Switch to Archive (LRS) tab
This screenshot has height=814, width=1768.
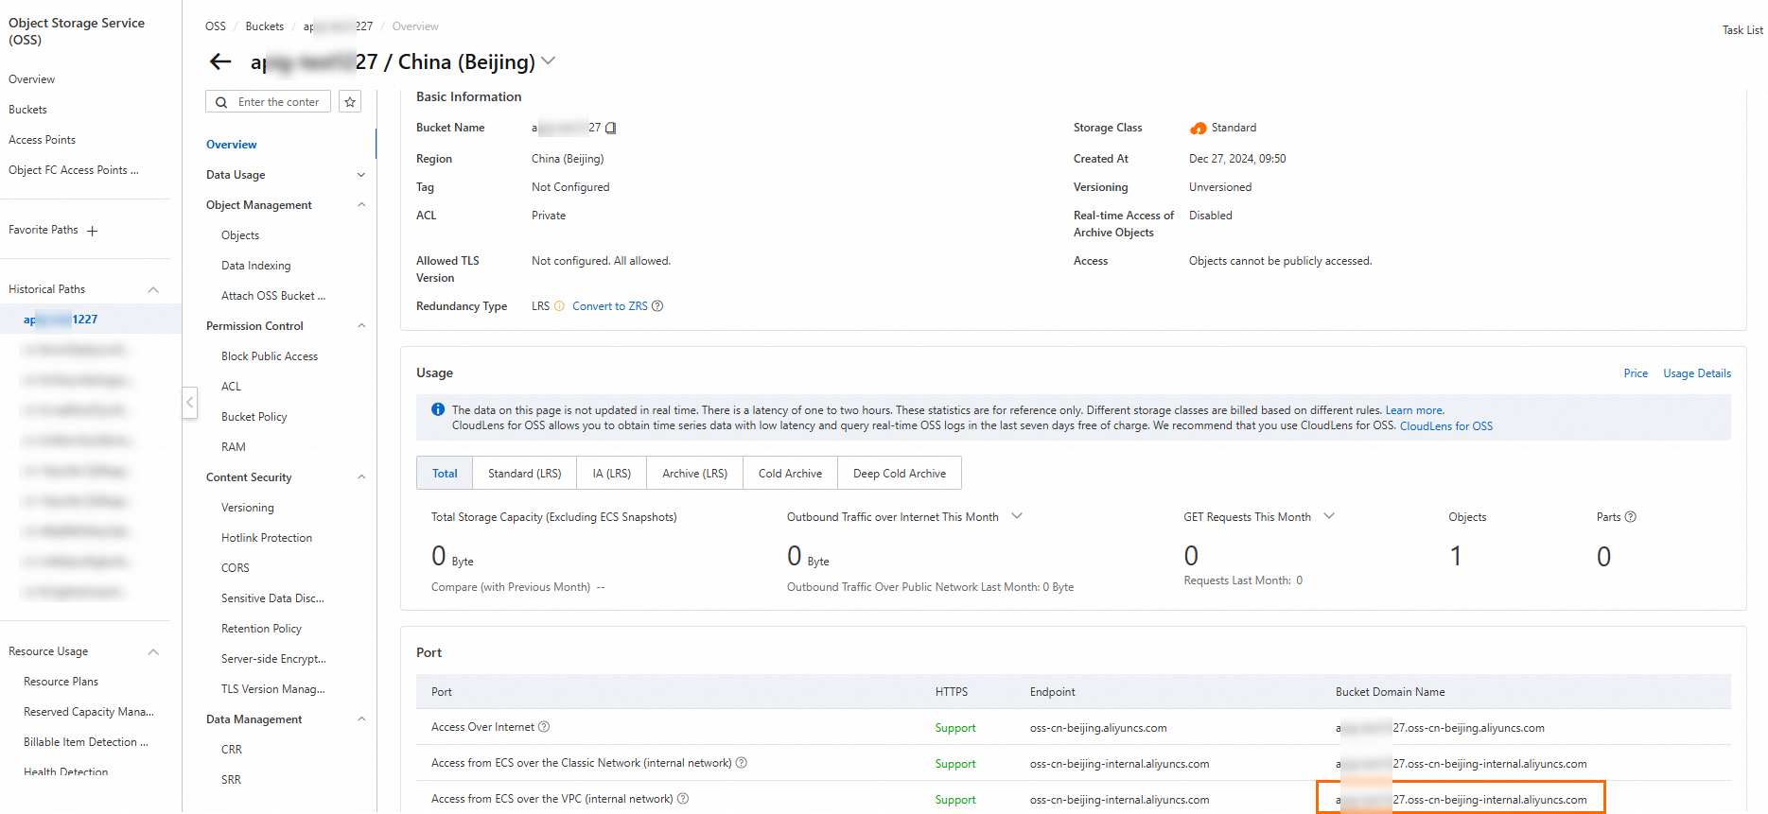695,473
